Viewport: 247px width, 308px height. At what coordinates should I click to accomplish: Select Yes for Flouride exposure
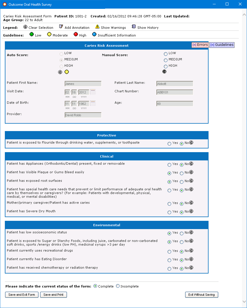pos(170,144)
